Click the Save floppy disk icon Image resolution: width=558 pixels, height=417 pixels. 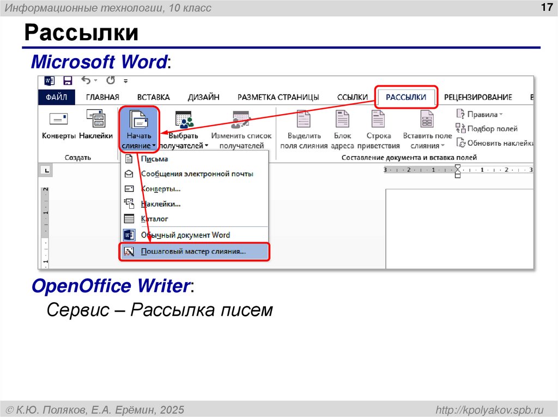(68, 80)
